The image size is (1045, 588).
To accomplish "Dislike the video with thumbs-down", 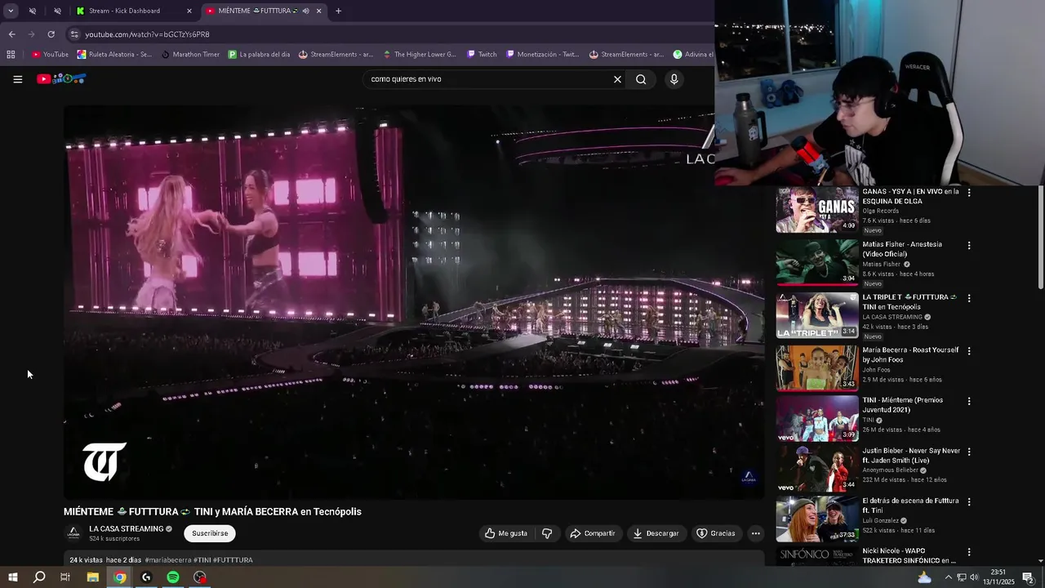I will 547,533.
